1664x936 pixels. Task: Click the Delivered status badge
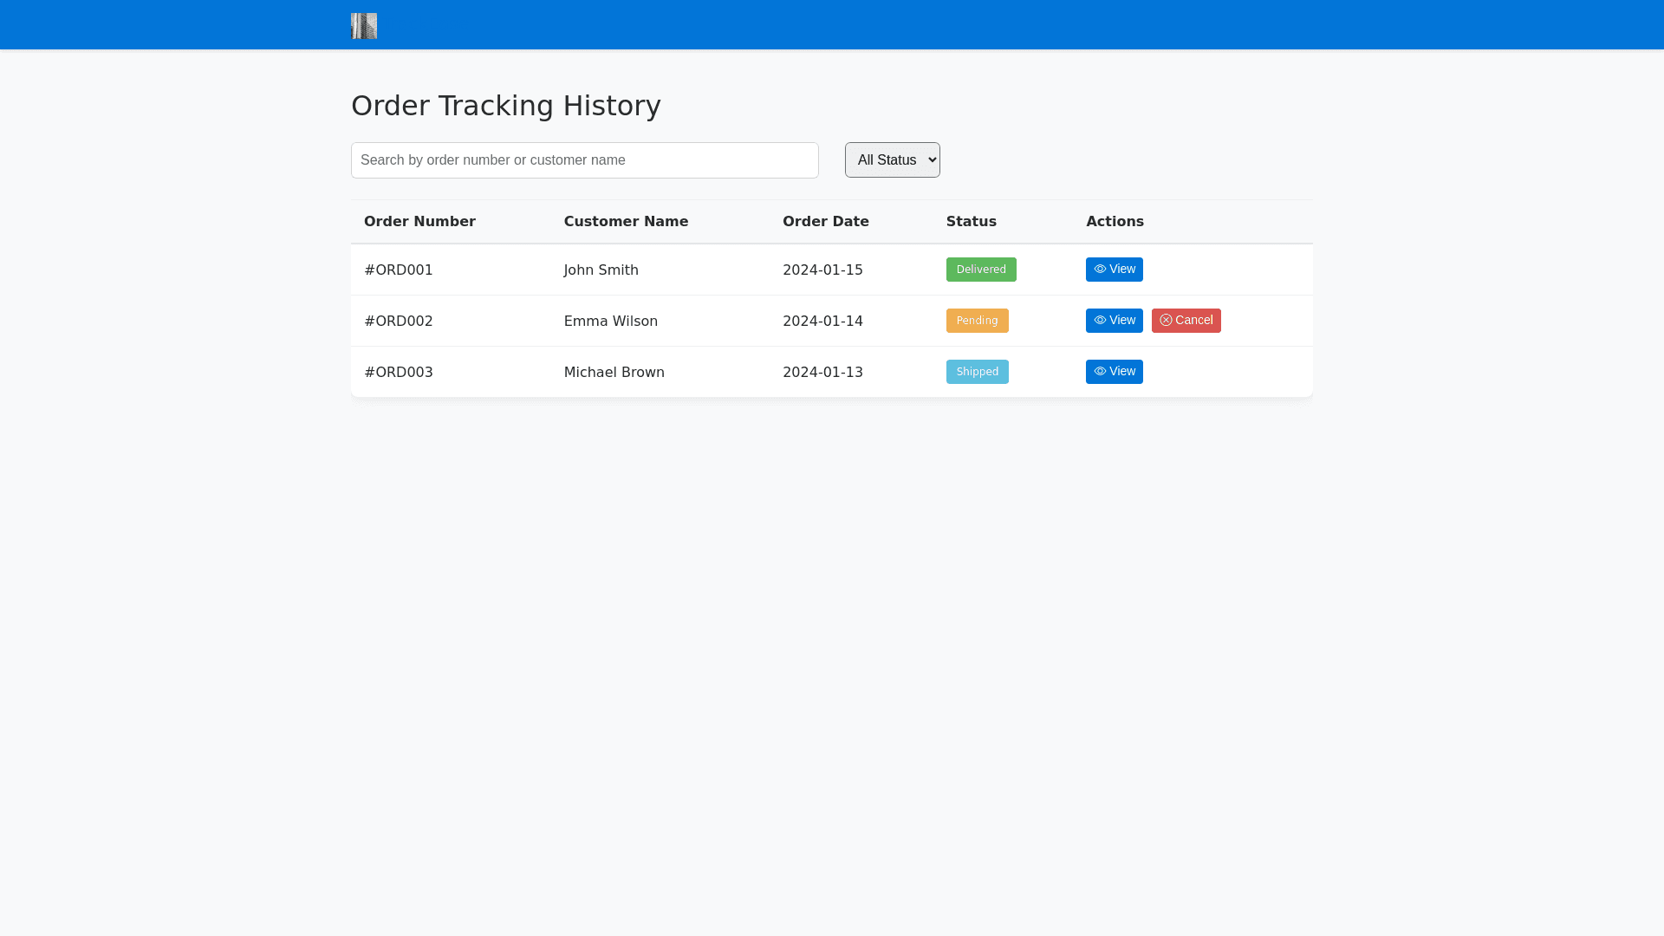(x=980, y=270)
